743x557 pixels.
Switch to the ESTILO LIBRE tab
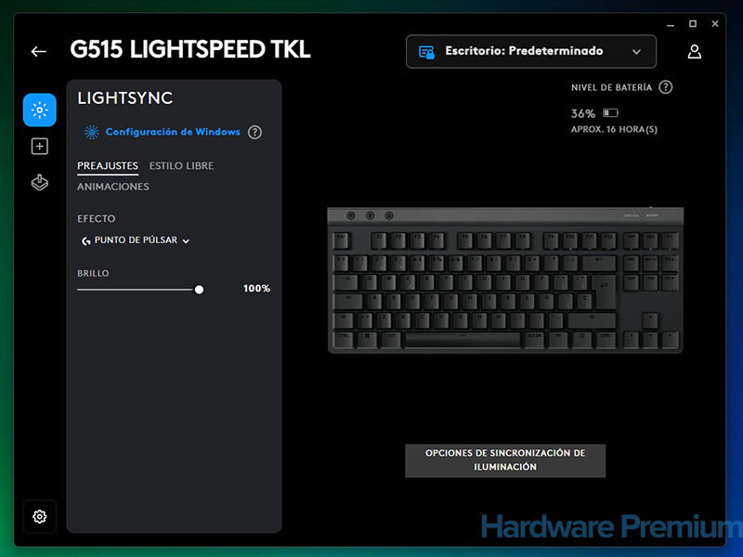point(181,166)
